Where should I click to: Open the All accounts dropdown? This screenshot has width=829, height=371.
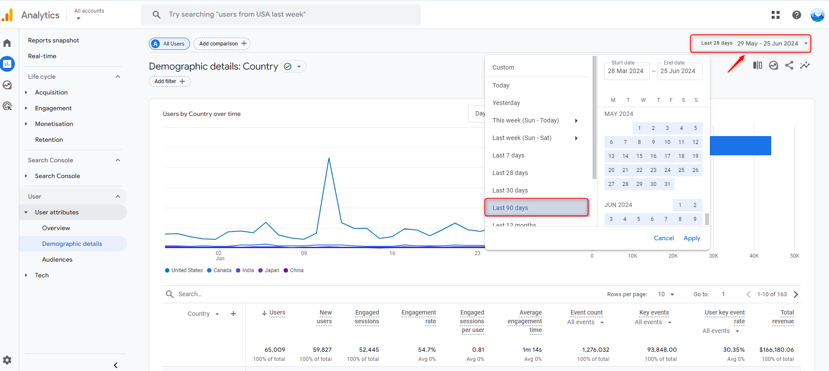click(89, 14)
